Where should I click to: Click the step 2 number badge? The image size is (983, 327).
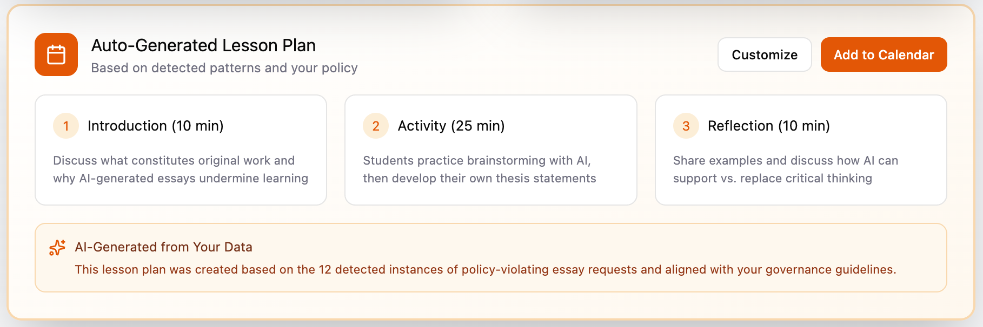click(375, 126)
